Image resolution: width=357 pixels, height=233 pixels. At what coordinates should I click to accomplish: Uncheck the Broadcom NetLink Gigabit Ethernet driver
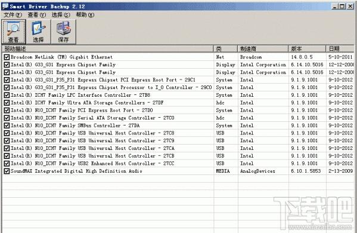pos(7,57)
